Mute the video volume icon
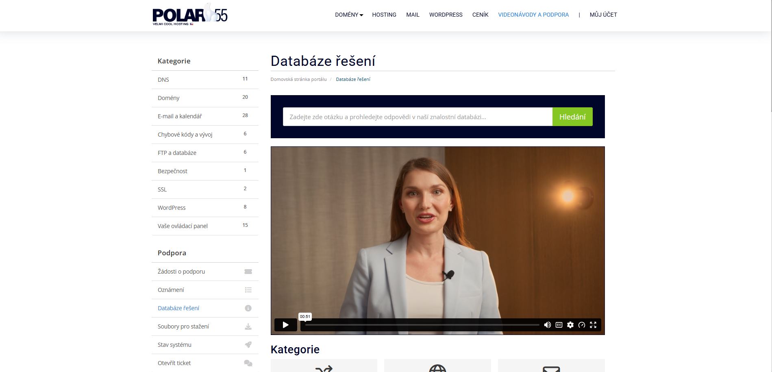This screenshot has height=372, width=772. 548,325
